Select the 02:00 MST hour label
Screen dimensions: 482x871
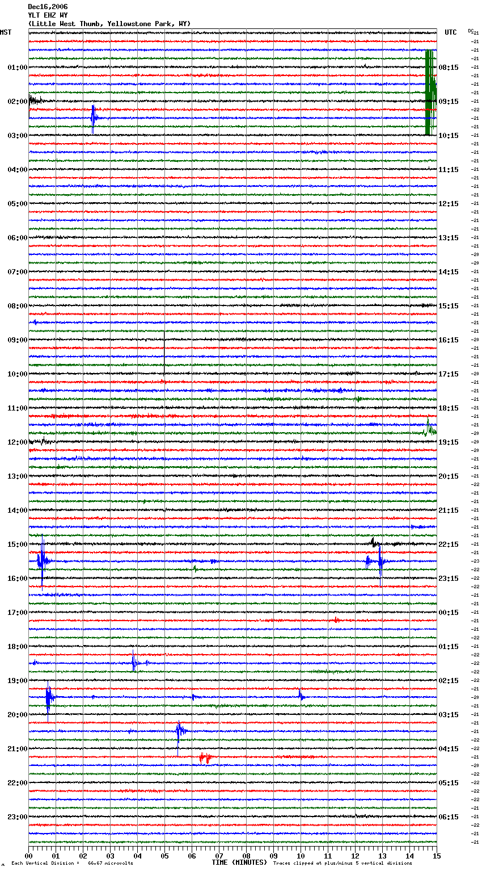coord(18,102)
